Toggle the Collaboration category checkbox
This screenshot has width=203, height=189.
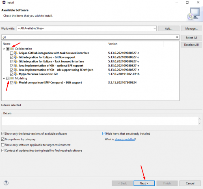pos(8,49)
